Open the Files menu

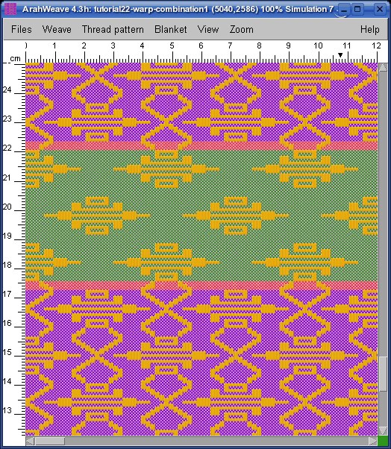tap(21, 29)
